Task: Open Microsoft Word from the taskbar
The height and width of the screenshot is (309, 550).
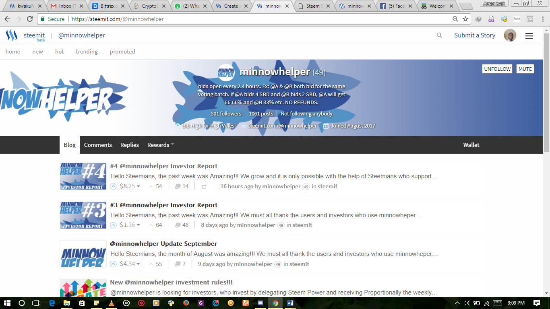Action: click(290, 303)
